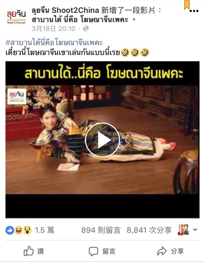Click the ลุยจีน watermark logo on video
Image resolution: width=205 pixels, height=262 pixels.
(x=17, y=97)
